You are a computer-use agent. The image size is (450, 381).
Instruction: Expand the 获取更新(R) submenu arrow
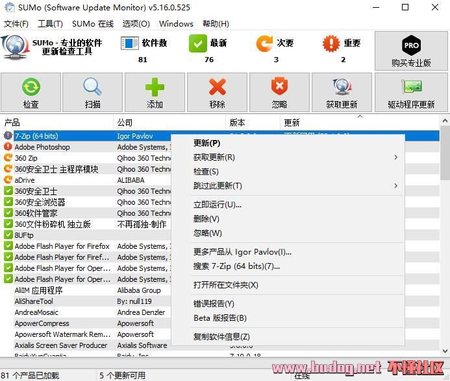tap(395, 157)
